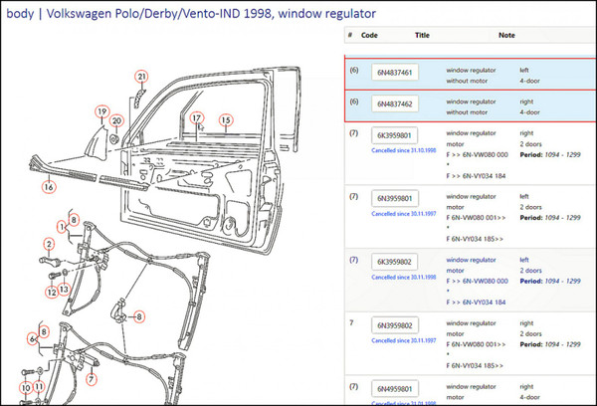
Task: Click part callout 15 on the door
Action: pos(226,120)
